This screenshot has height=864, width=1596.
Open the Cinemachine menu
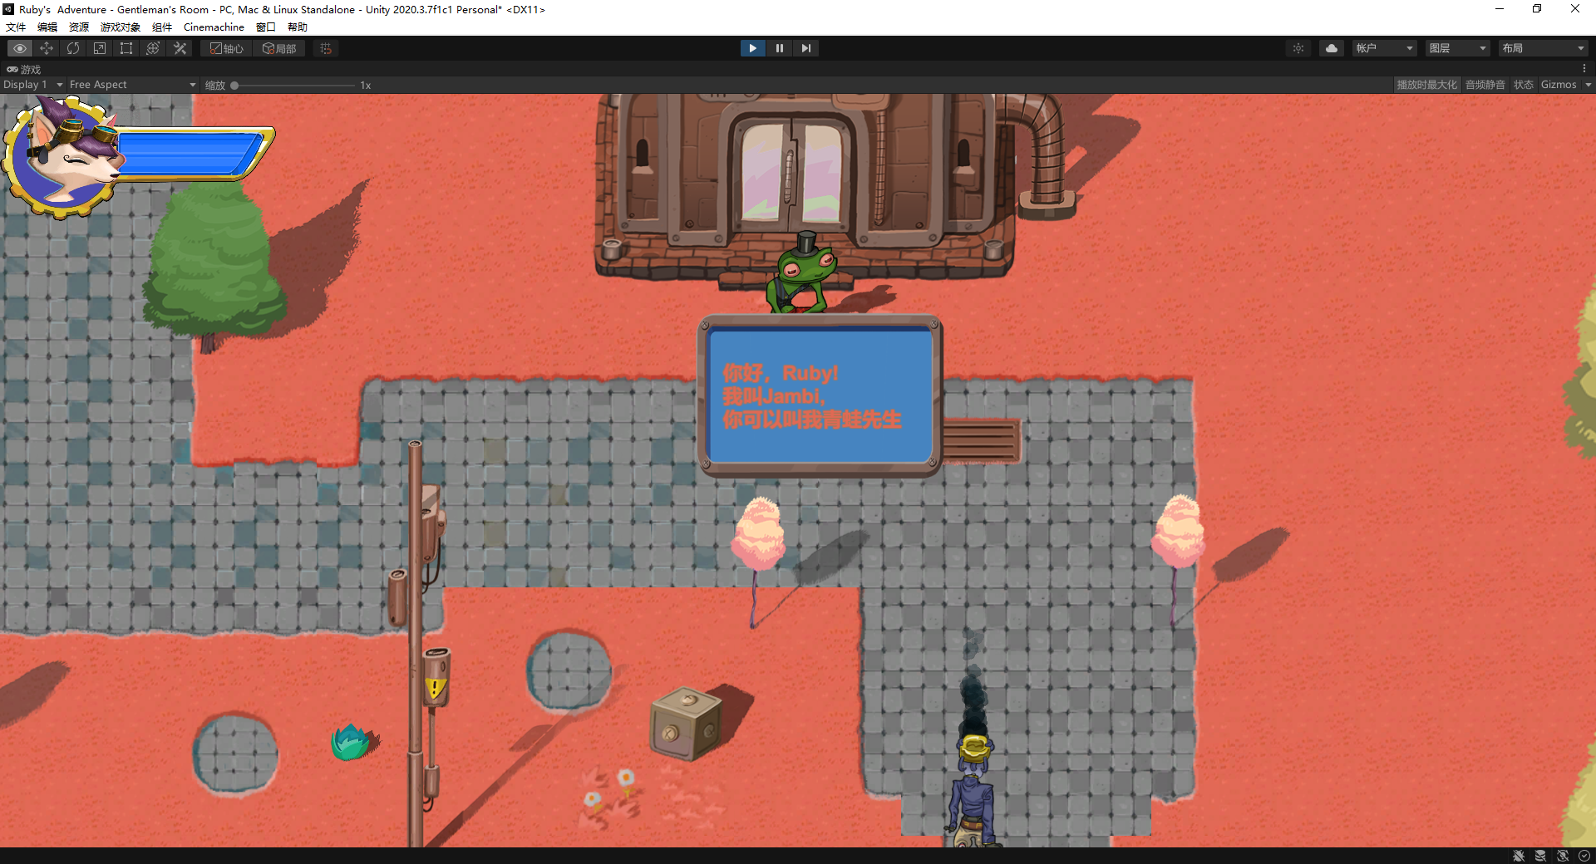tap(214, 27)
